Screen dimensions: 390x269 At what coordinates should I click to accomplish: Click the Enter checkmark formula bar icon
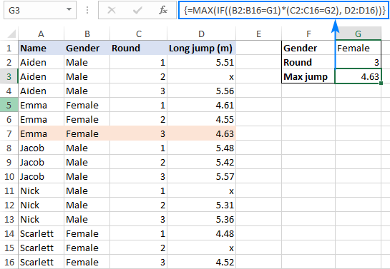137,10
